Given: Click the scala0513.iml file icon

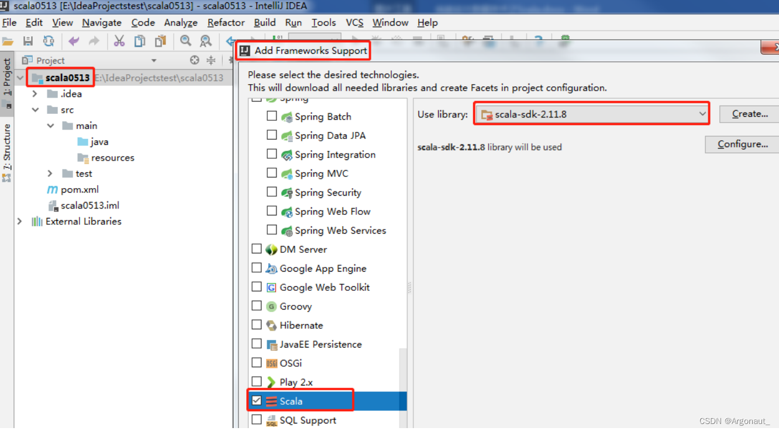Looking at the screenshot, I should [x=53, y=206].
